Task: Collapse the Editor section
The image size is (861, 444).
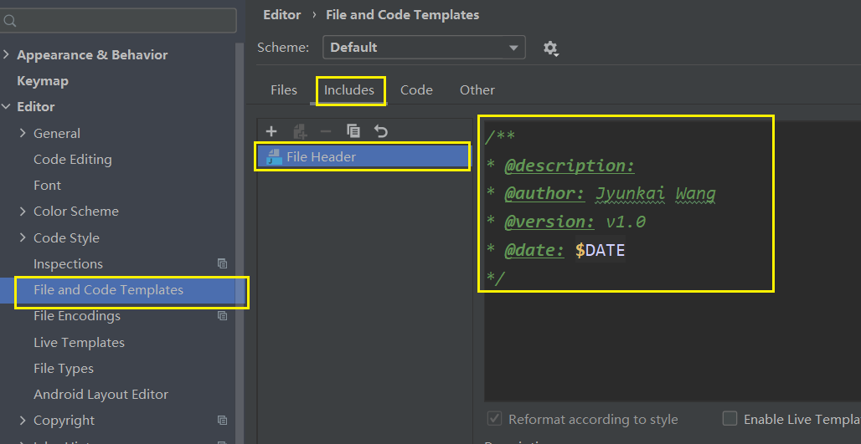Action: click(8, 107)
